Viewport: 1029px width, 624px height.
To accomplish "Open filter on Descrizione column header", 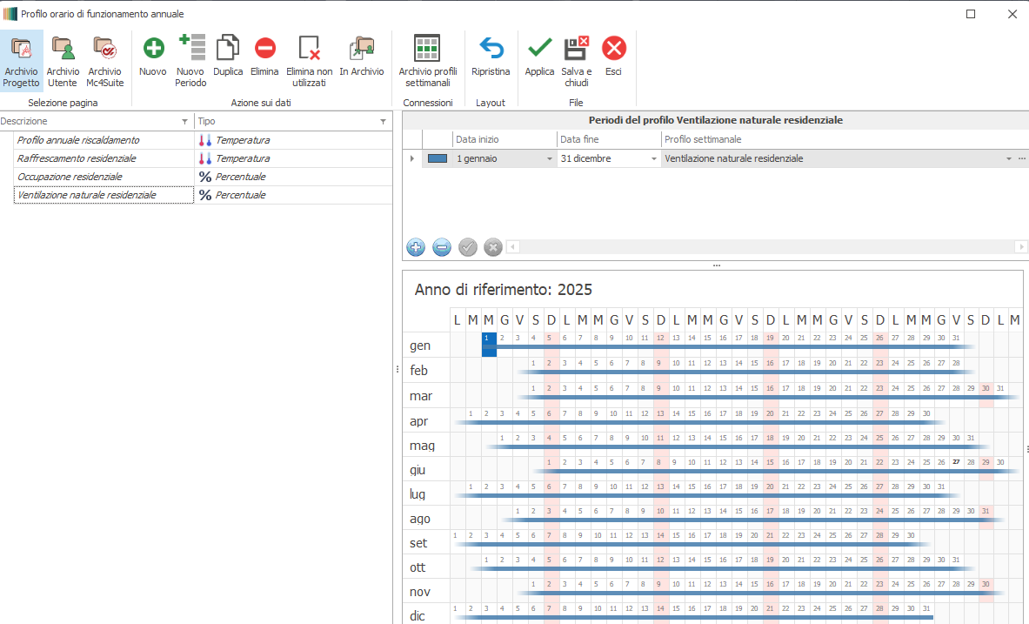I will tap(184, 122).
